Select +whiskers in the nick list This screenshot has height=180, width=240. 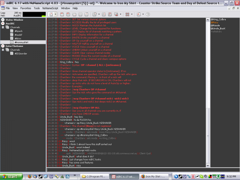(216, 31)
